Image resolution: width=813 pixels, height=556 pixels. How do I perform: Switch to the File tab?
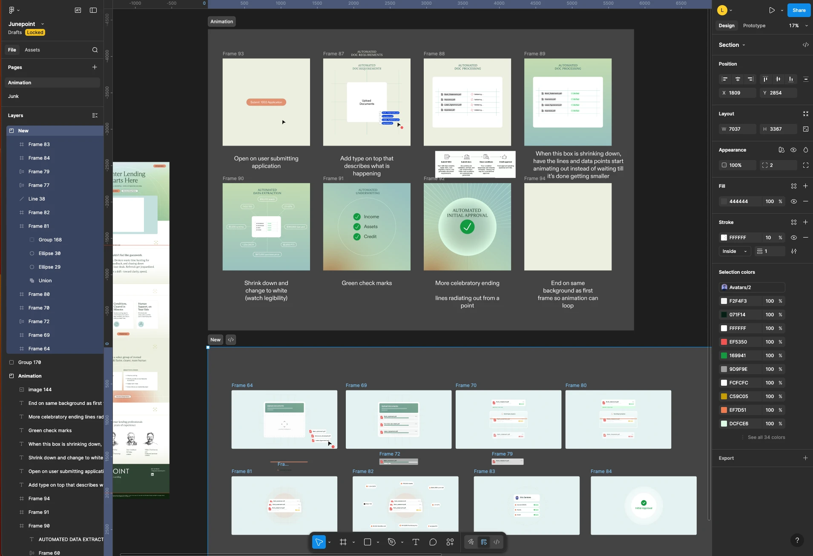point(12,50)
